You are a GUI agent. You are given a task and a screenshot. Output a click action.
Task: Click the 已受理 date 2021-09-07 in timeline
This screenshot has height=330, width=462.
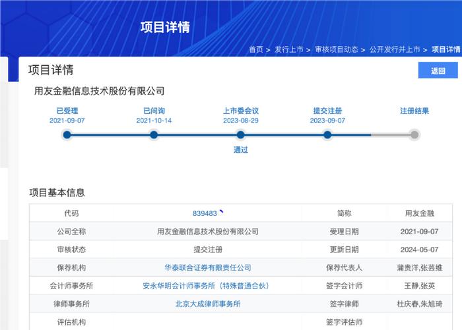click(67, 121)
